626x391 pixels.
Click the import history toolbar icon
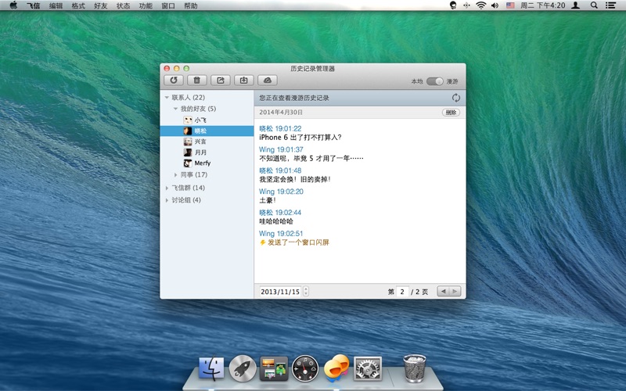pyautogui.click(x=243, y=80)
